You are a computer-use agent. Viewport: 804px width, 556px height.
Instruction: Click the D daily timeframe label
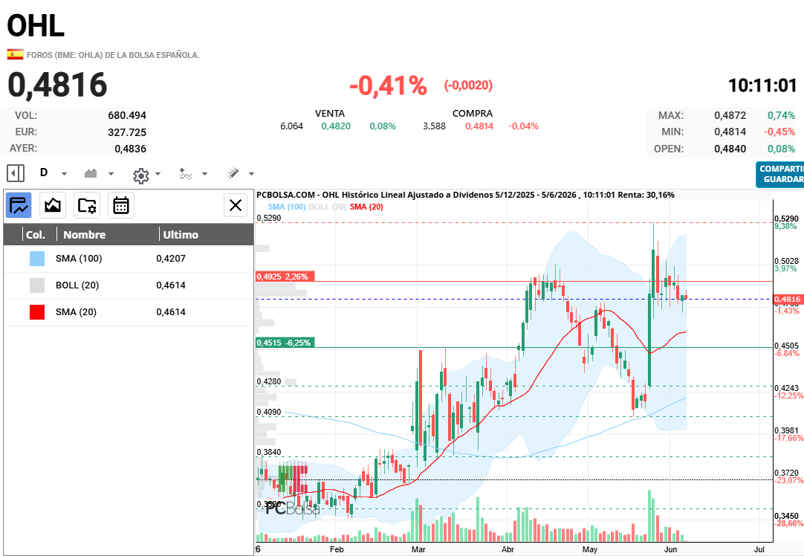click(x=44, y=173)
